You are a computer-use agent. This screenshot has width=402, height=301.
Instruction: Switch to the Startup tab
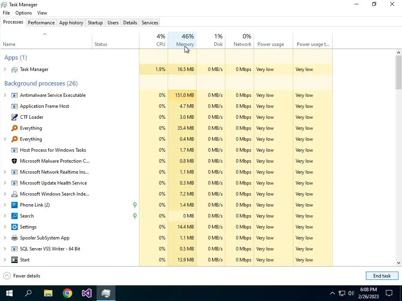tap(95, 22)
